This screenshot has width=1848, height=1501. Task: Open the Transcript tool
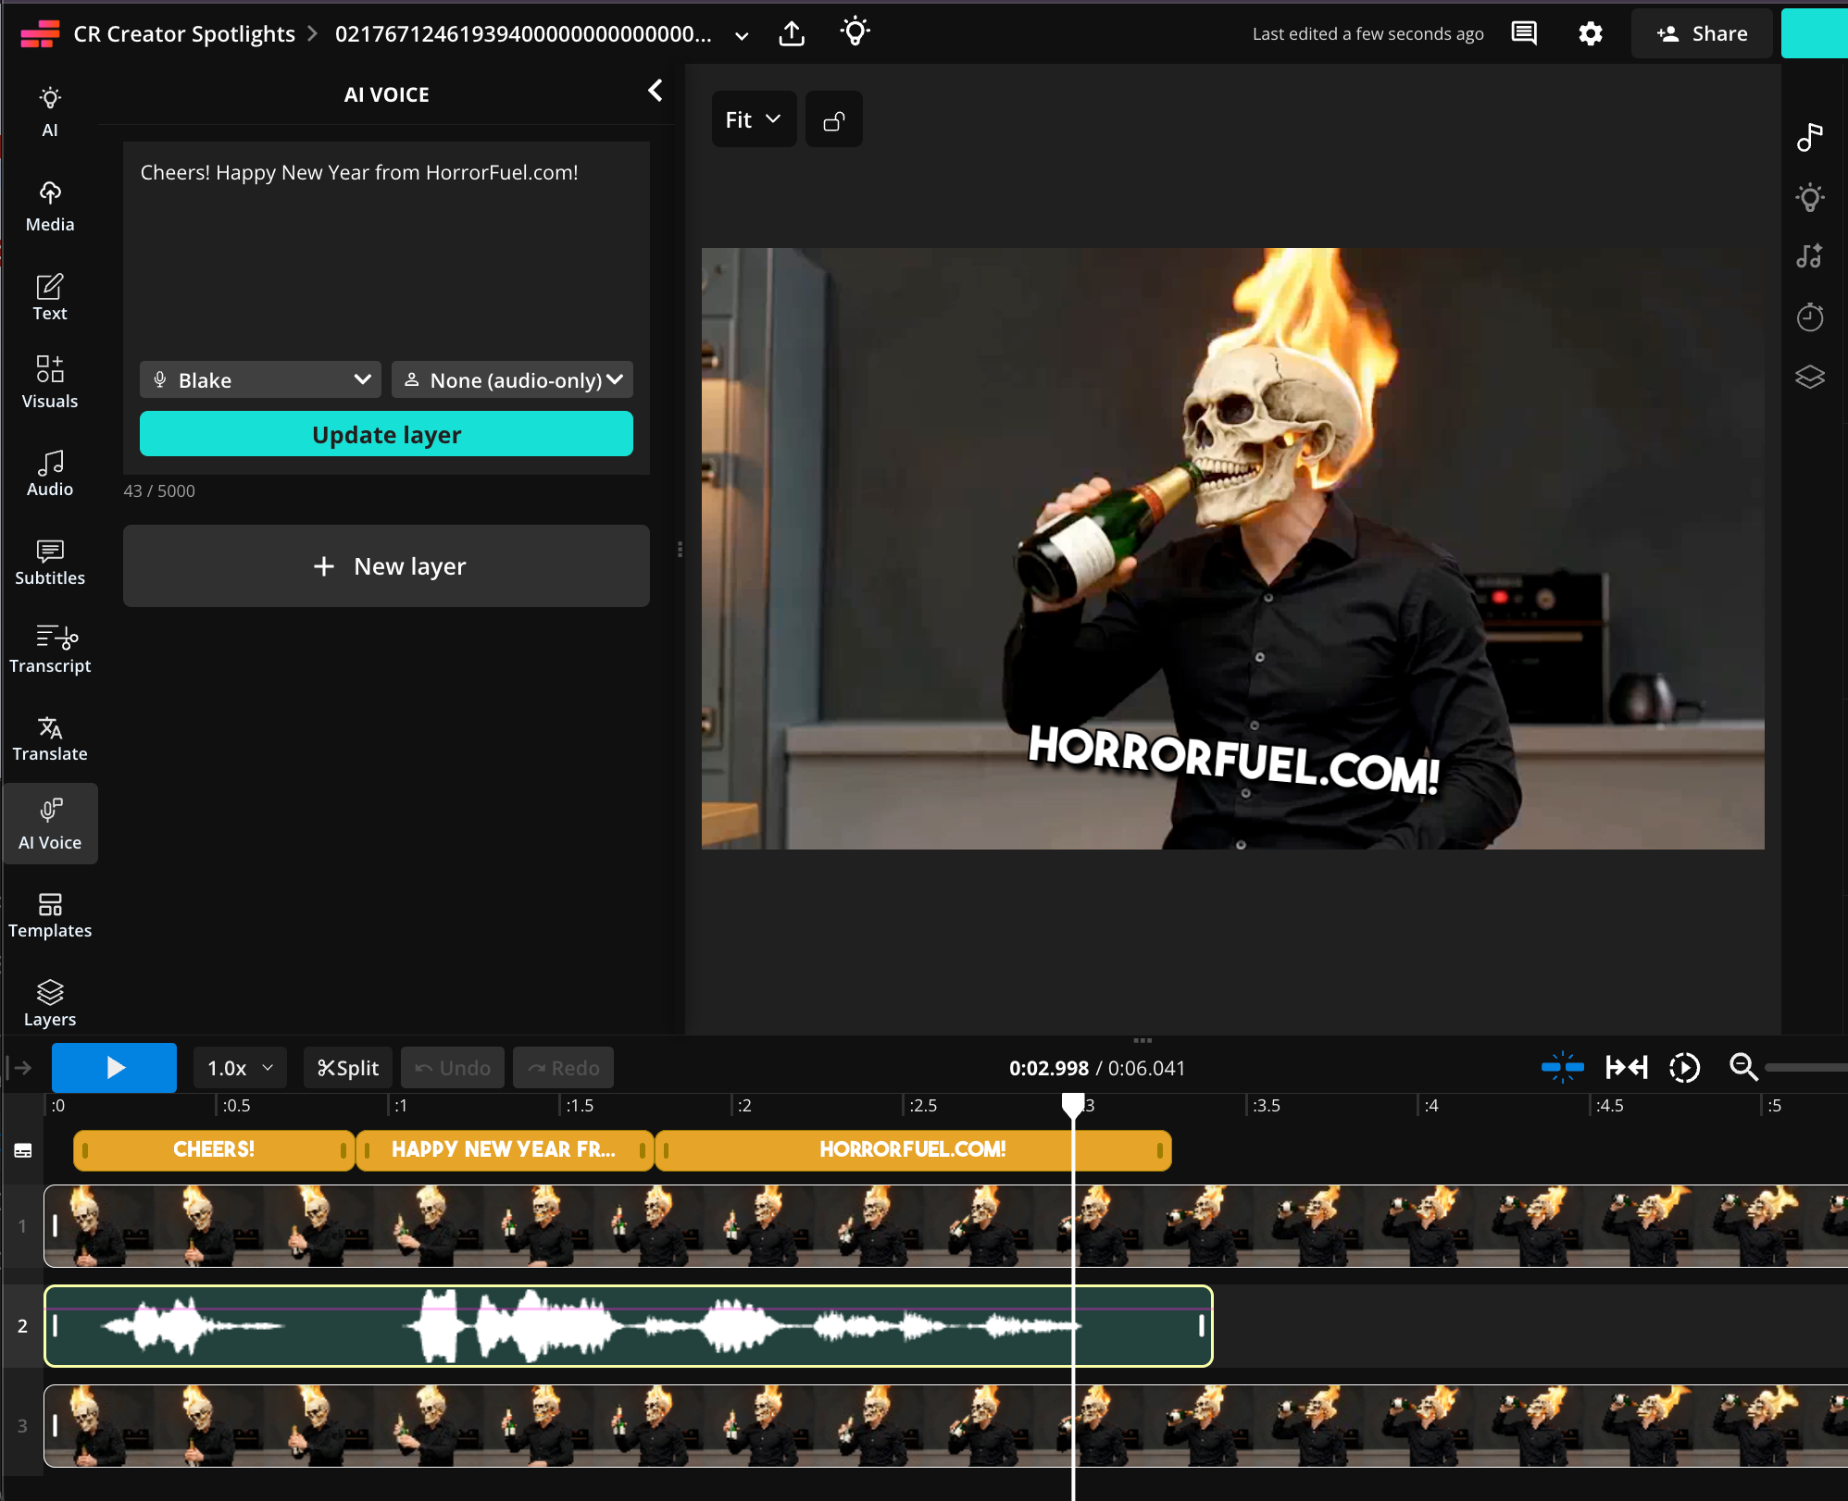50,650
